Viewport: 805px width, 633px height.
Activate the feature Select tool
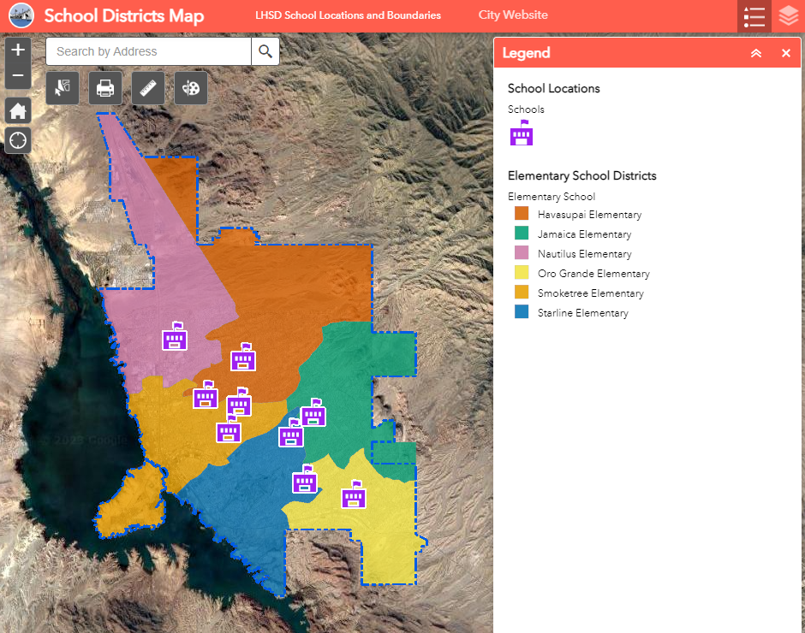click(62, 87)
